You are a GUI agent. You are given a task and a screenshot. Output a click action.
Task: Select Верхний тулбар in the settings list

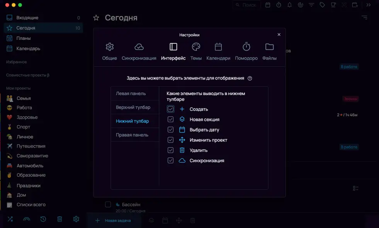pos(133,107)
